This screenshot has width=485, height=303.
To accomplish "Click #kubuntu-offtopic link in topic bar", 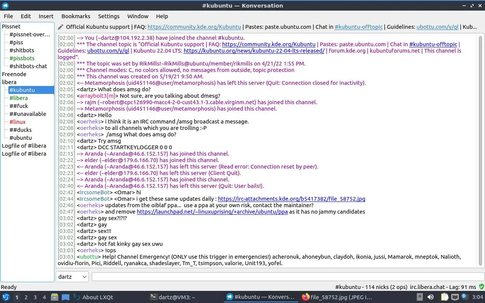I will click(358, 27).
